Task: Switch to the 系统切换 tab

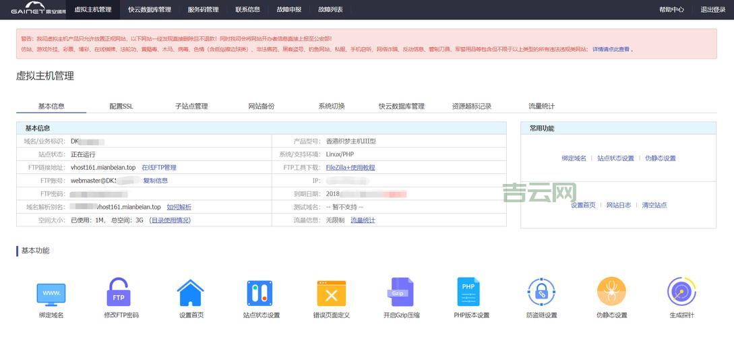Action: (x=332, y=106)
